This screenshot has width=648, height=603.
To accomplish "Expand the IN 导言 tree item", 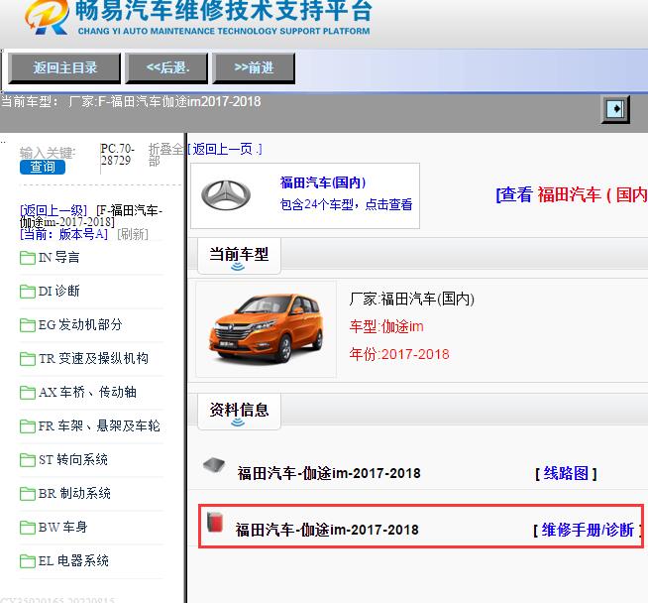I will (x=58, y=257).
